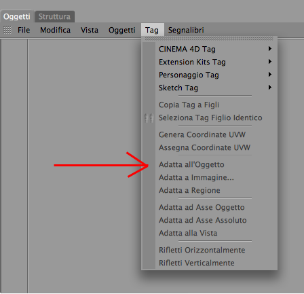Click the icon beside Seleziona Tag Figlio Identico
Viewport: 304px width, 294px height.
pyautogui.click(x=149, y=118)
